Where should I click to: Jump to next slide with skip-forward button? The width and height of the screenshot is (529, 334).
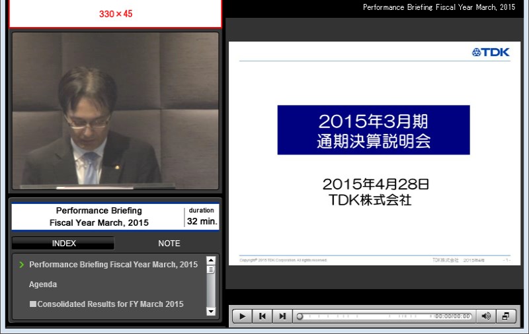pos(282,316)
